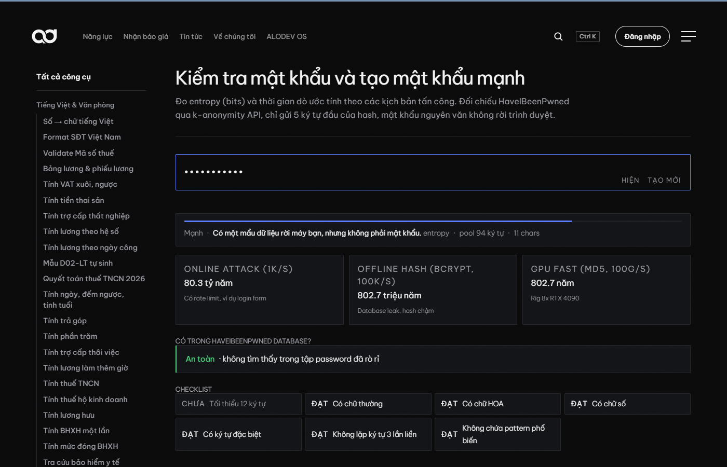727x467 pixels.
Task: Open the hamburger menu icon
Action: pyautogui.click(x=689, y=36)
